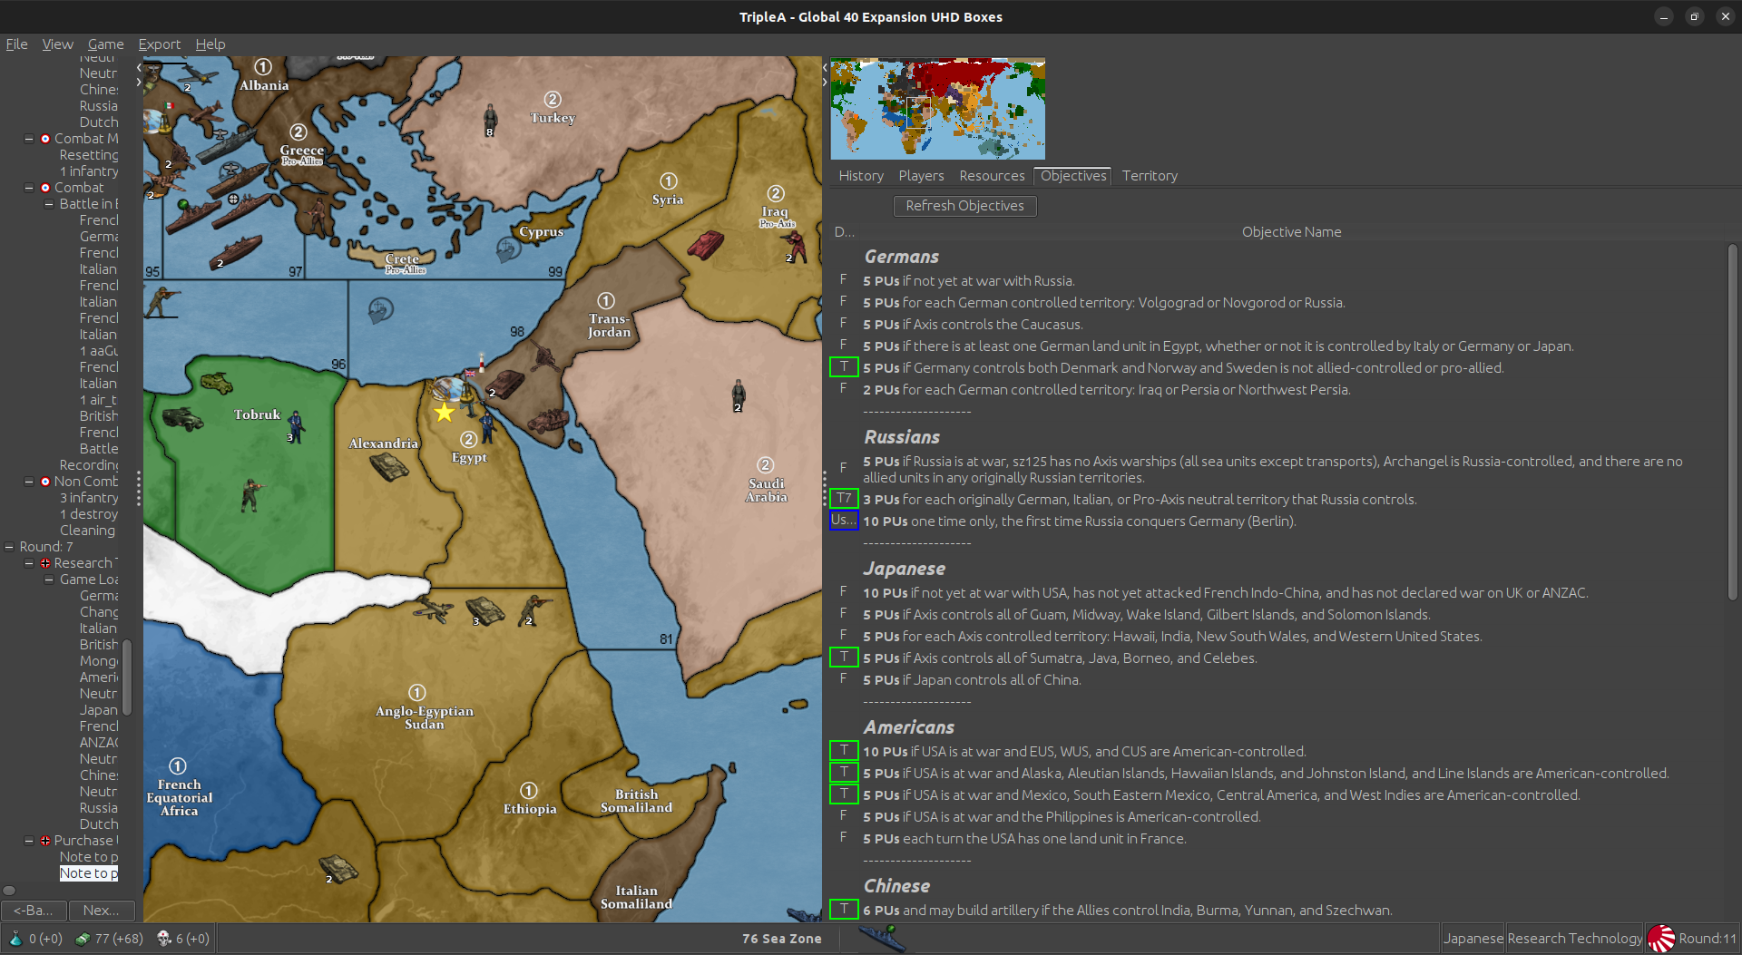Click the upper collapse arrow on the right panel divider
Viewport: 1742px width, 955px height.
click(825, 67)
